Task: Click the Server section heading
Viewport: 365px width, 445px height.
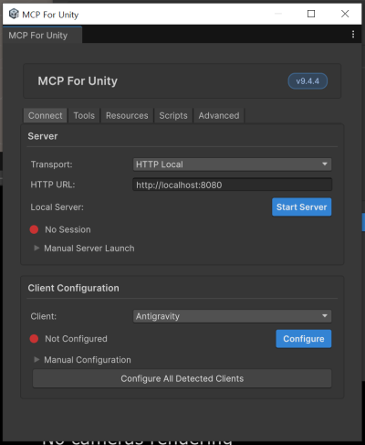Action: (x=43, y=136)
